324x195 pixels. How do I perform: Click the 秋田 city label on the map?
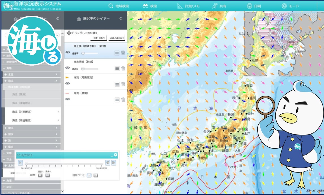[x=236, y=98]
